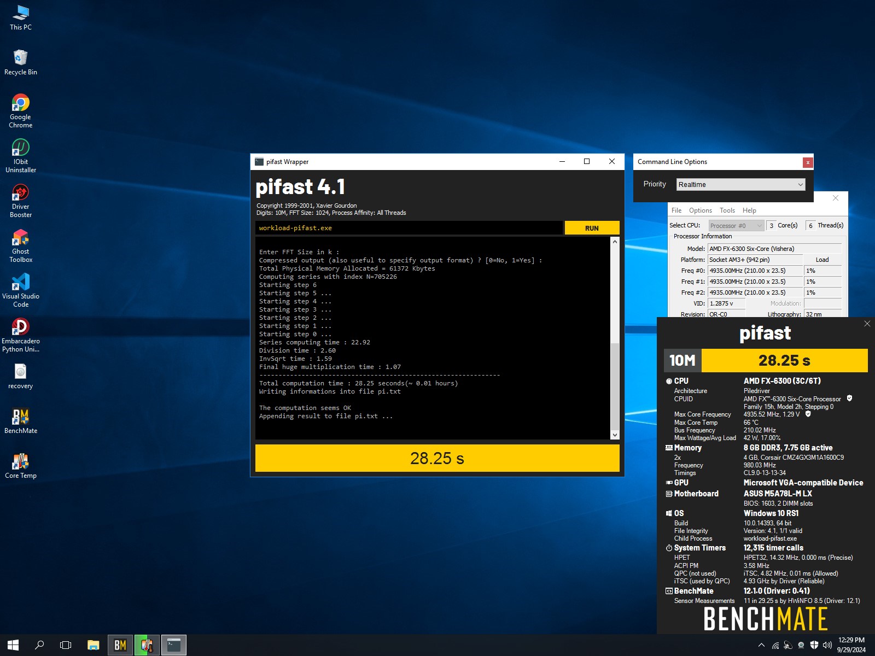Viewport: 875px width, 656px height.
Task: Click the RUN button in pifast Wrapper
Action: pos(592,228)
